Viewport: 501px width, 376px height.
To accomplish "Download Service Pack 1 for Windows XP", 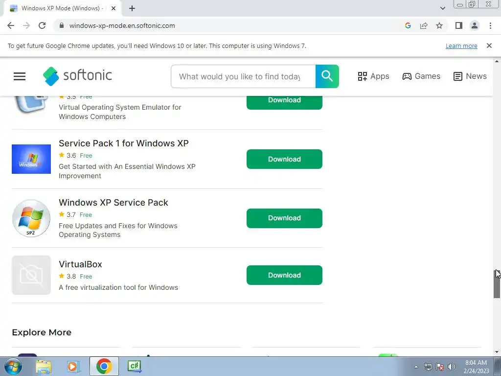I will coord(284,159).
